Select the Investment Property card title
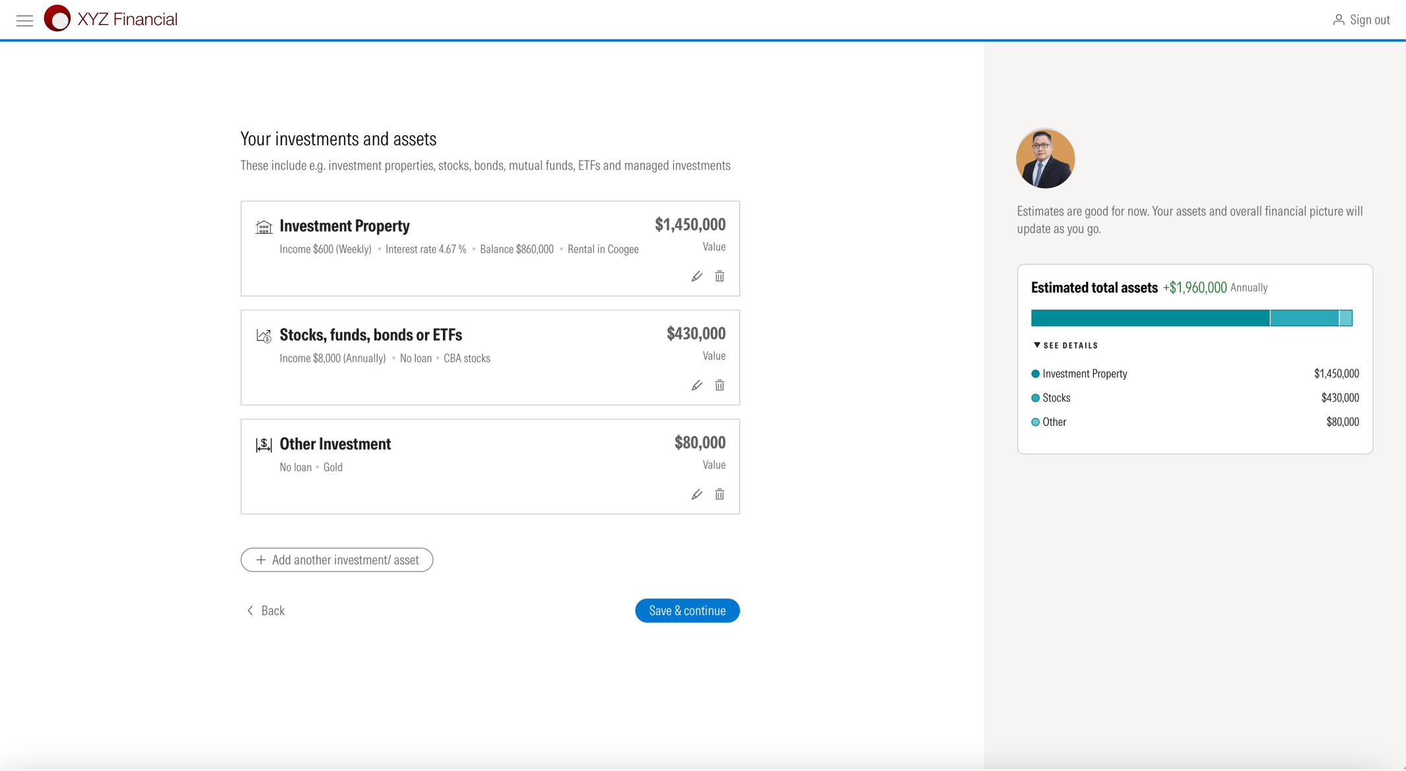This screenshot has width=1406, height=771. (x=345, y=226)
